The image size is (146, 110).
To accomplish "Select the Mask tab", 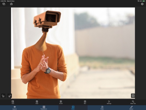I will coord(73,108).
